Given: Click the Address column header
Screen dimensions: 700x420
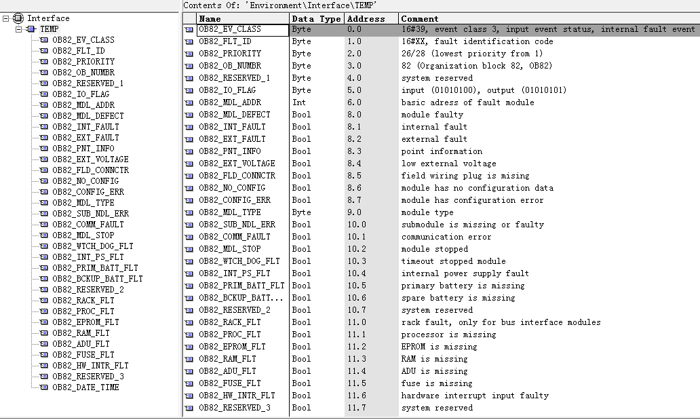Looking at the screenshot, I should click(x=371, y=19).
